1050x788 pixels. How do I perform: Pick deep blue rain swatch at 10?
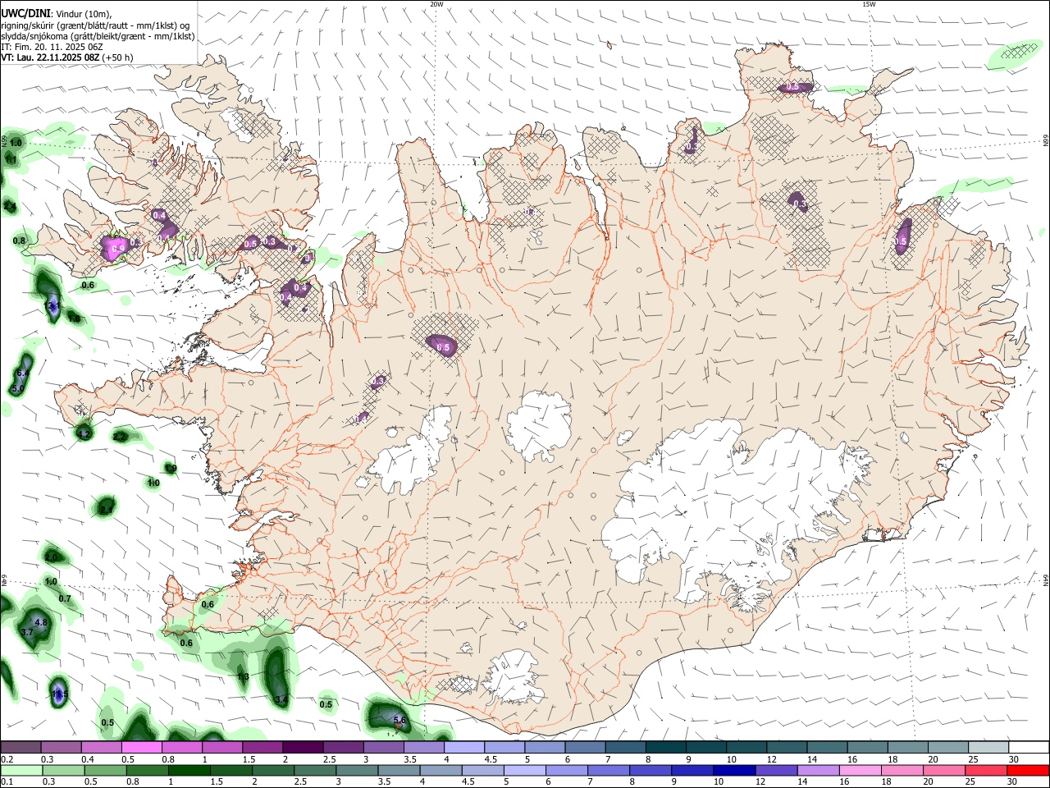coord(733,770)
